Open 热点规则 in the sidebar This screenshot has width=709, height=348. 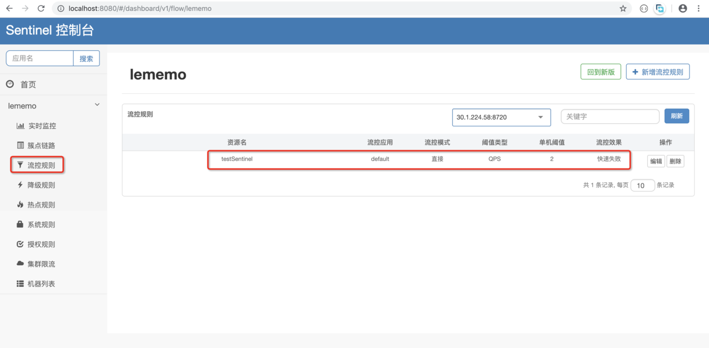pos(41,205)
